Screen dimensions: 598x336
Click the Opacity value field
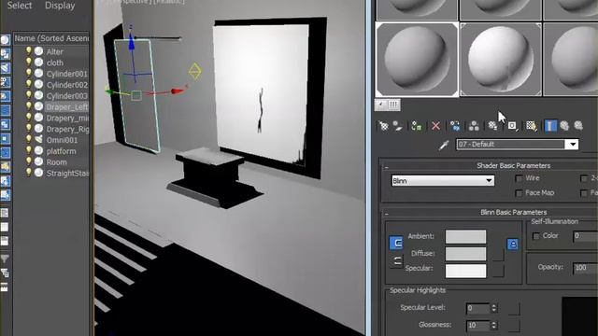586,268
